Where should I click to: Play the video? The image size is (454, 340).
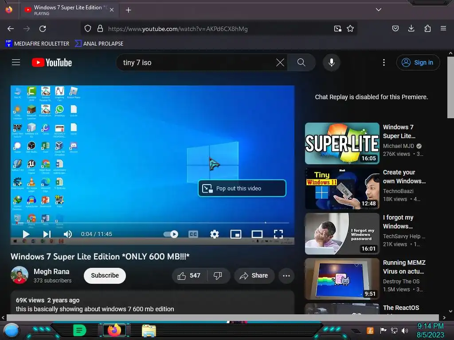click(26, 234)
